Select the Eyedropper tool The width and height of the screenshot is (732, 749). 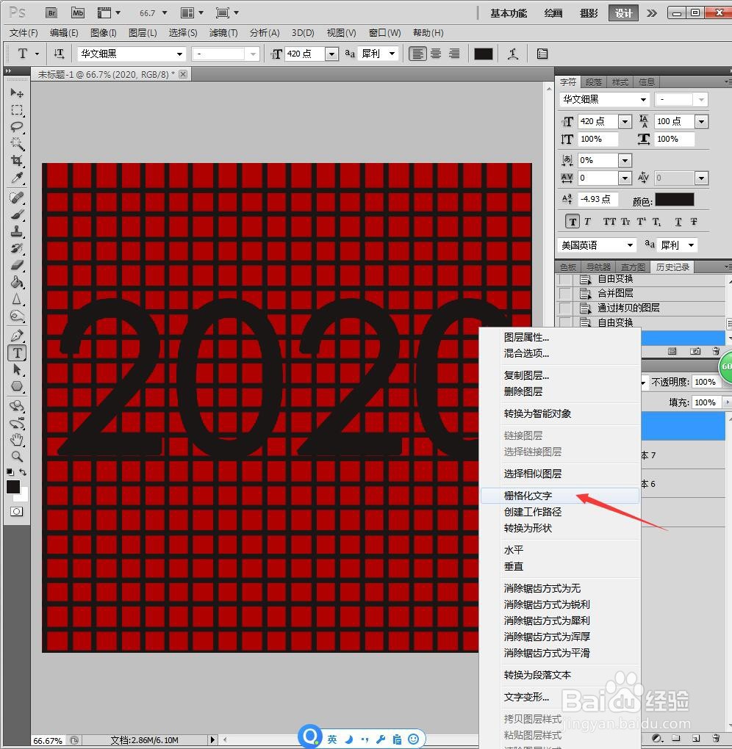pos(17,178)
